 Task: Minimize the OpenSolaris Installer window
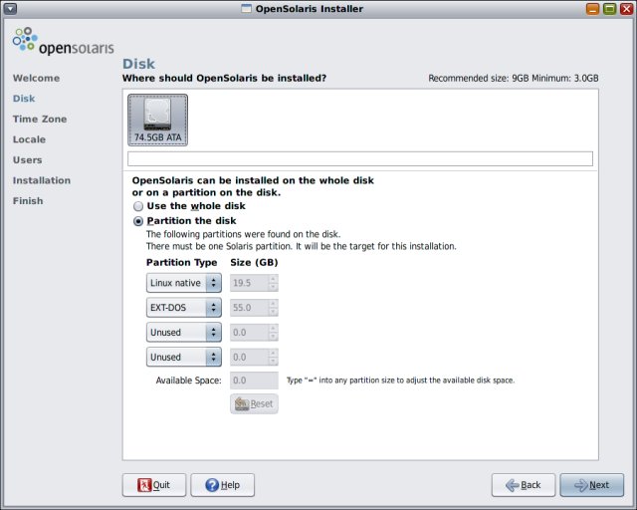point(593,9)
